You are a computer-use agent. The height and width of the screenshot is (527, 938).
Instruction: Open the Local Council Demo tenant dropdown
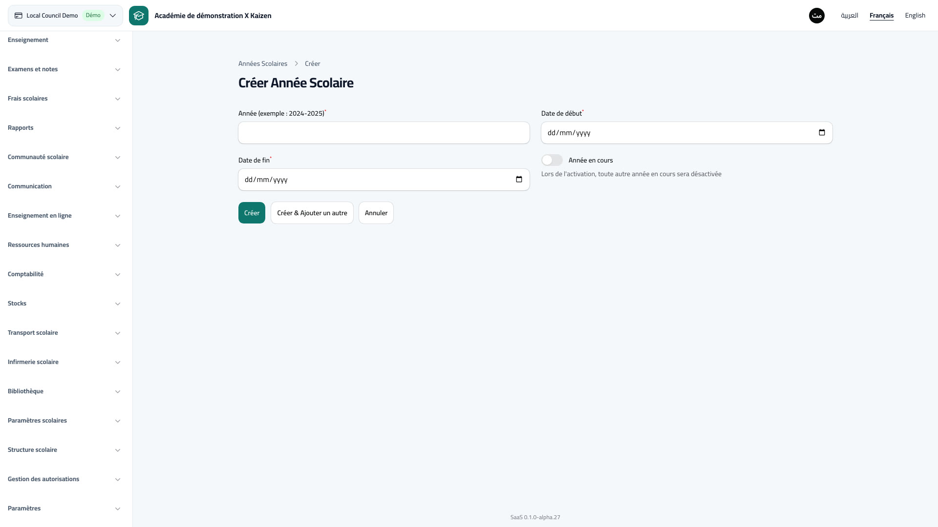65,16
